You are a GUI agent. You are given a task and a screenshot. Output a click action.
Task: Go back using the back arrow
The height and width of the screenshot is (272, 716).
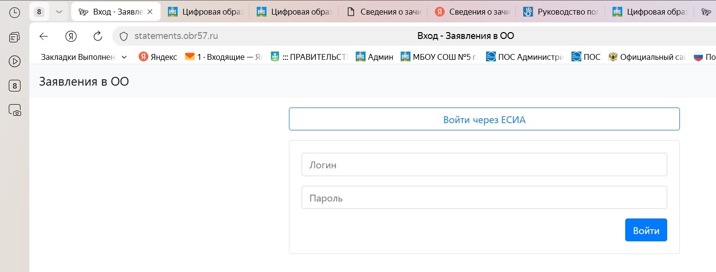tap(44, 36)
